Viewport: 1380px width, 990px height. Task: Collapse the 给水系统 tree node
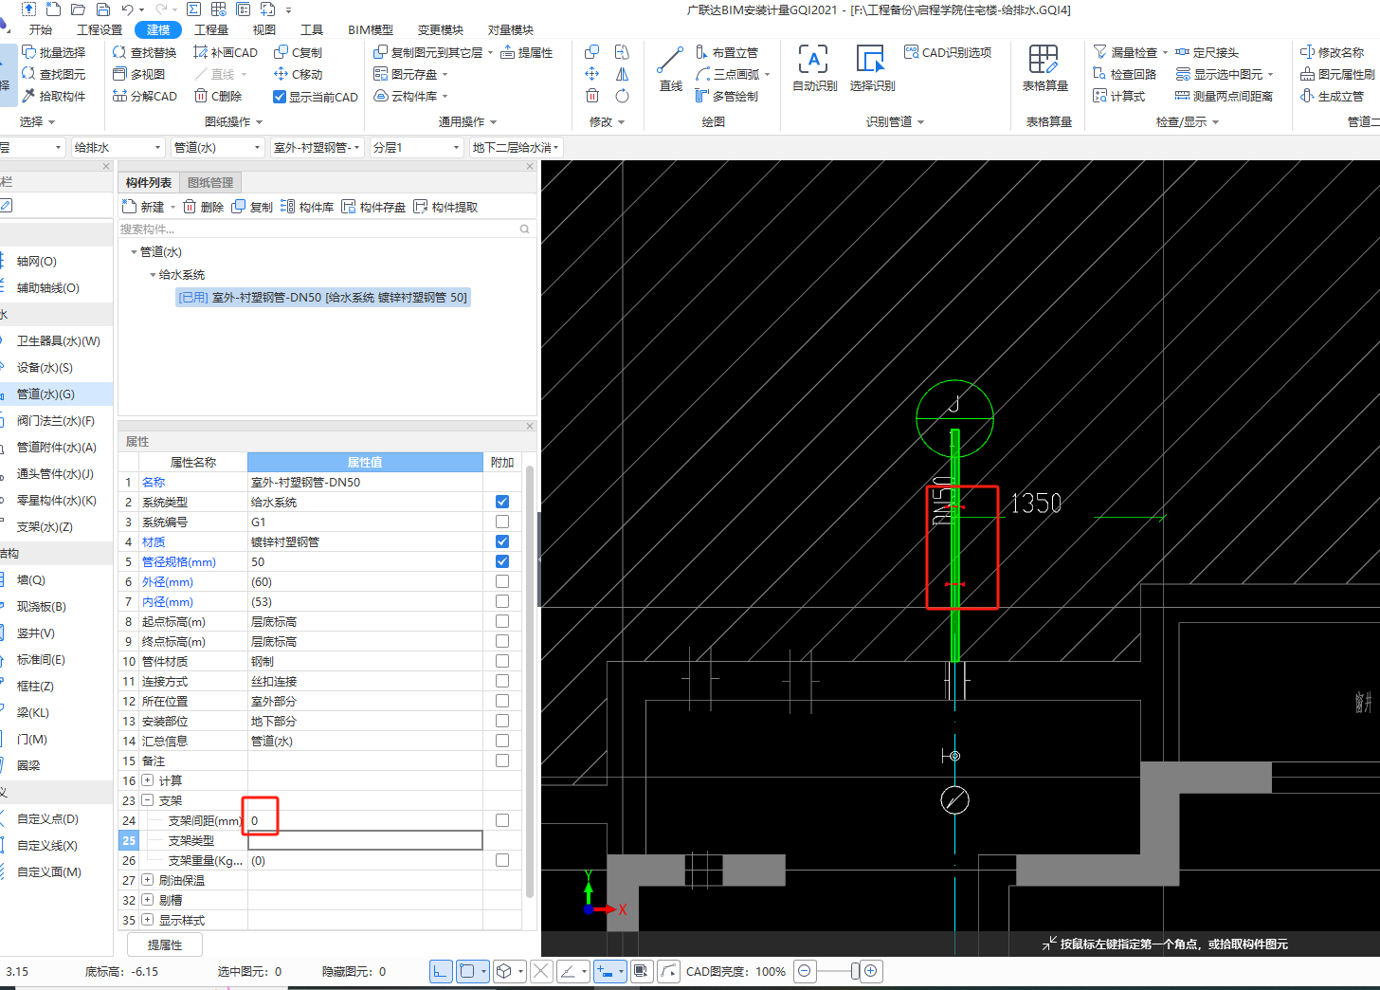pos(153,275)
